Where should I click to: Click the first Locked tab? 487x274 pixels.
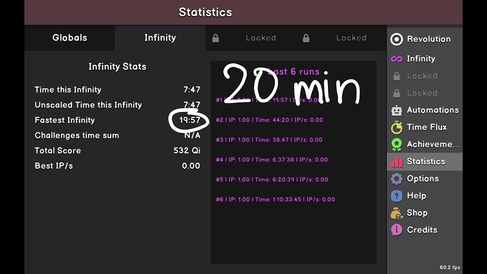[250, 38]
